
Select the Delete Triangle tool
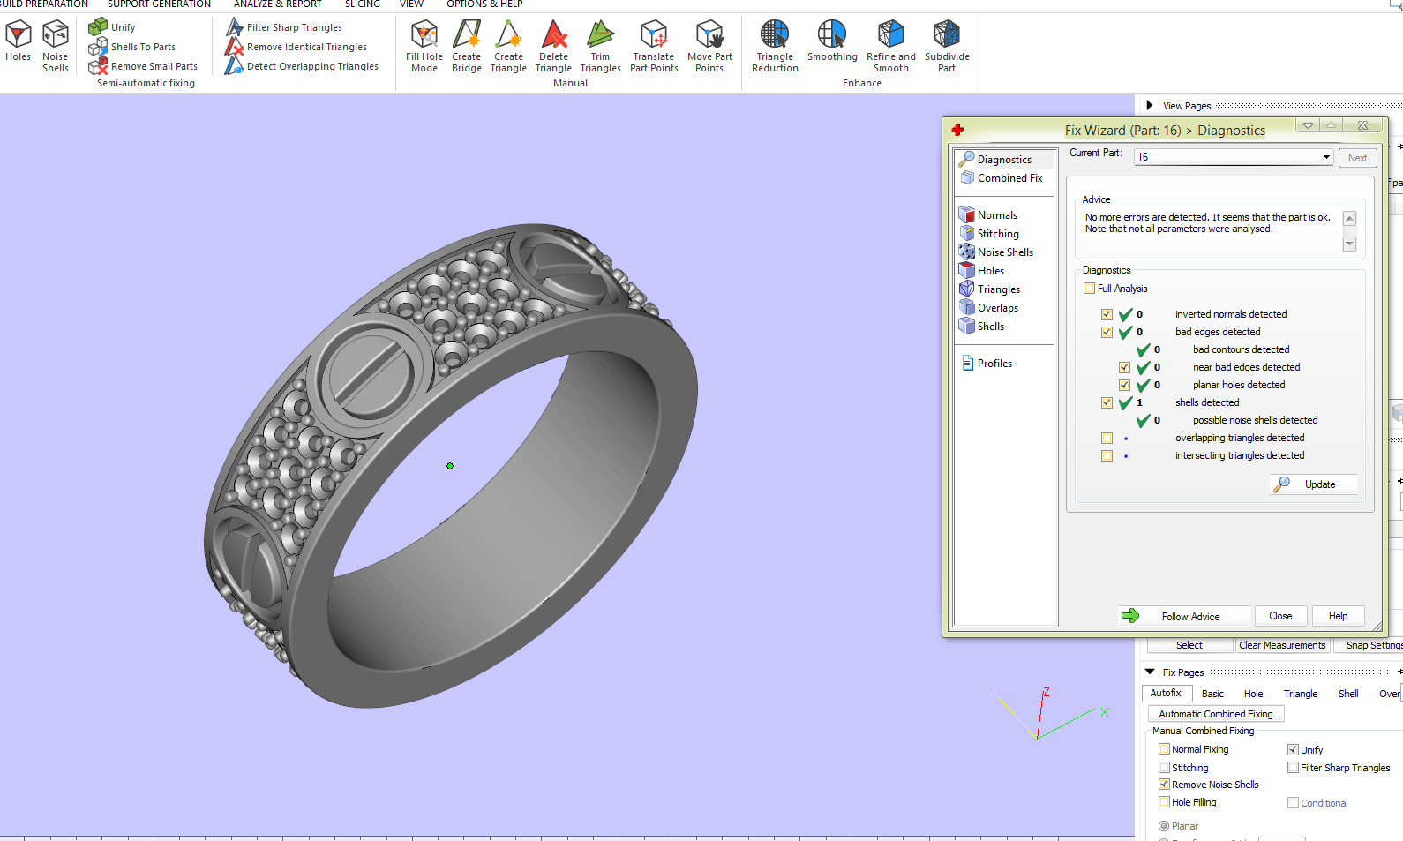[553, 47]
